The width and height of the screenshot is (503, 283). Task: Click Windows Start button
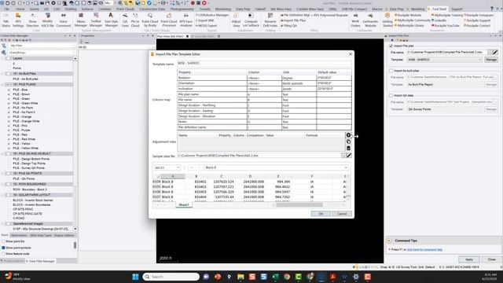coord(135,277)
